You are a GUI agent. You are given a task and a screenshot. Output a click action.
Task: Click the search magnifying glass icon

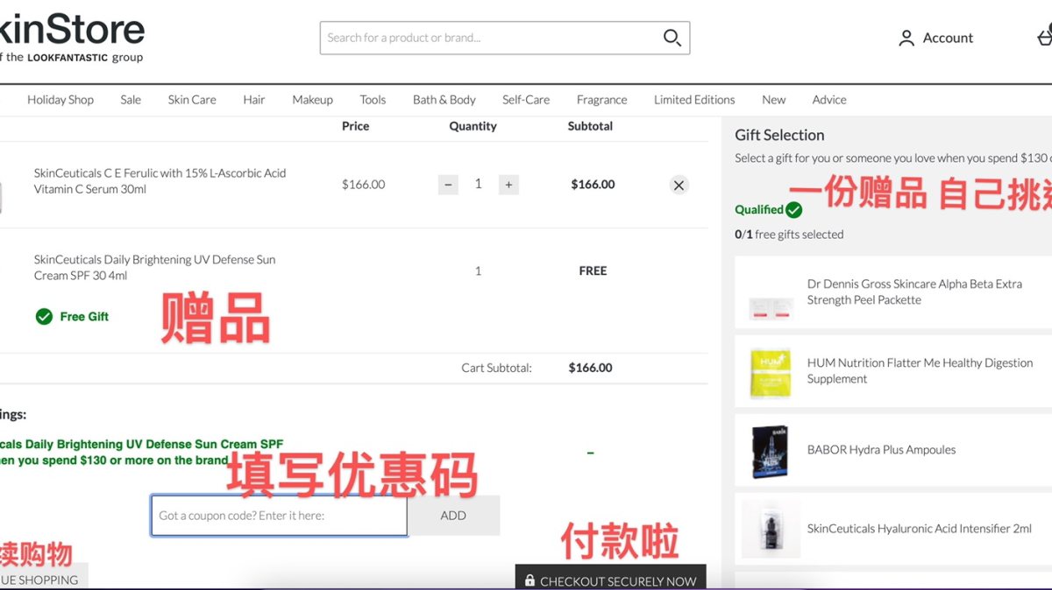[672, 38]
